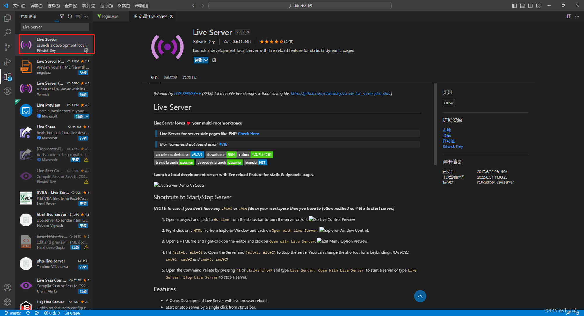Click the filter extensions funnel icon
Image resolution: width=584 pixels, height=316 pixels.
62,16
